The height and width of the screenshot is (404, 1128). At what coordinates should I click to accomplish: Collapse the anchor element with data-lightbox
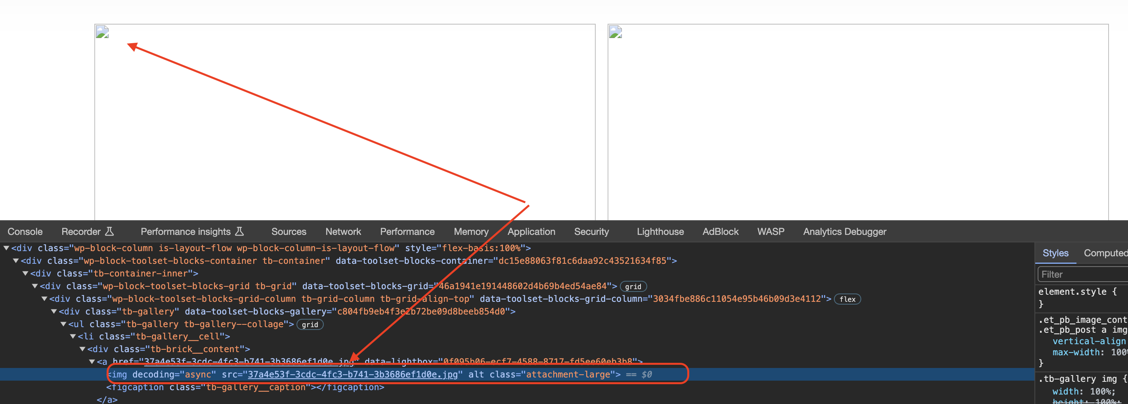coord(92,362)
